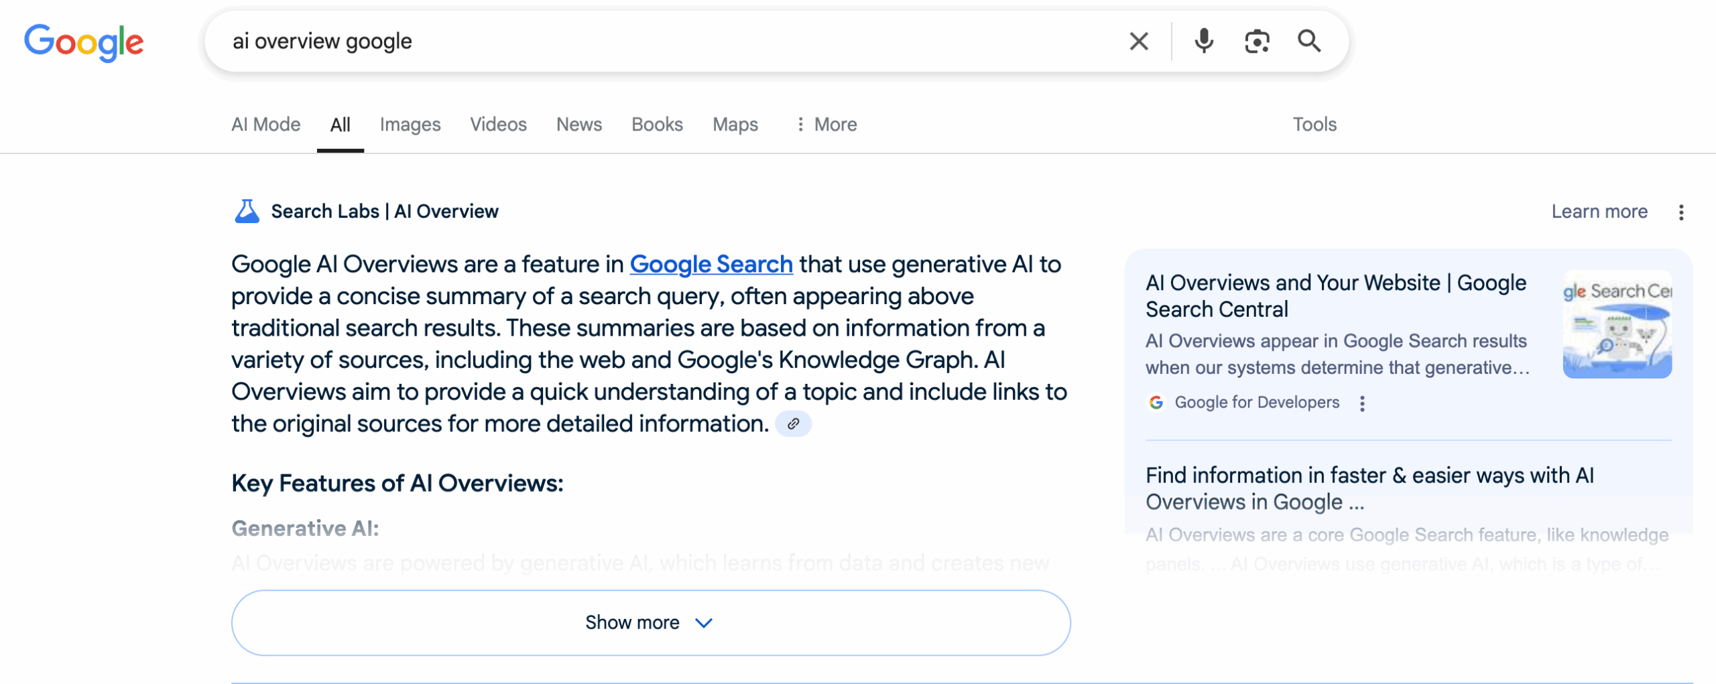Follow the Google Search hyperlink

coord(711,265)
